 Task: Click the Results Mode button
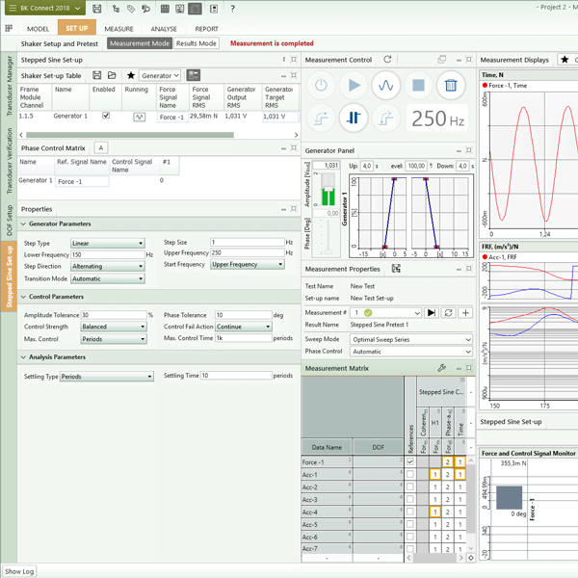pos(197,43)
